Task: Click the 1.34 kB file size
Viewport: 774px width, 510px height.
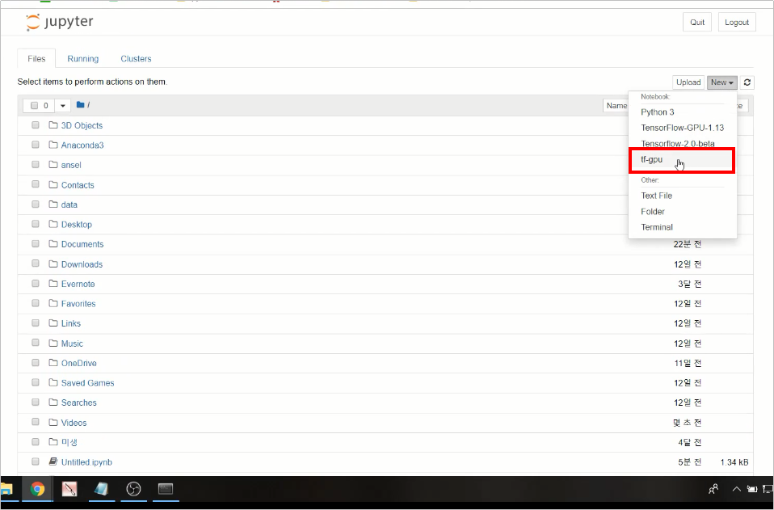Action: point(734,462)
